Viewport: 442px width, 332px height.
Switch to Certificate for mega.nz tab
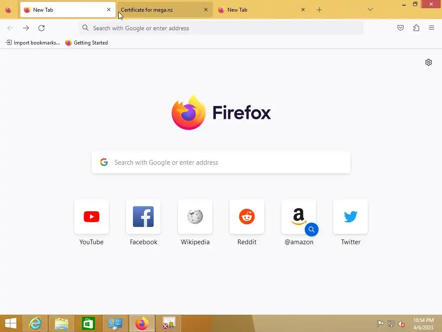(x=165, y=10)
